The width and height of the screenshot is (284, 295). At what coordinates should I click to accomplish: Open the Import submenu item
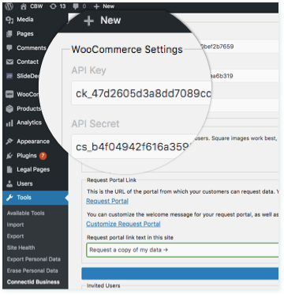point(15,225)
